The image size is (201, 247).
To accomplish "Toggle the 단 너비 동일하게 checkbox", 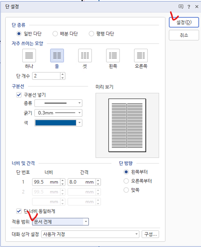I will (19, 211).
